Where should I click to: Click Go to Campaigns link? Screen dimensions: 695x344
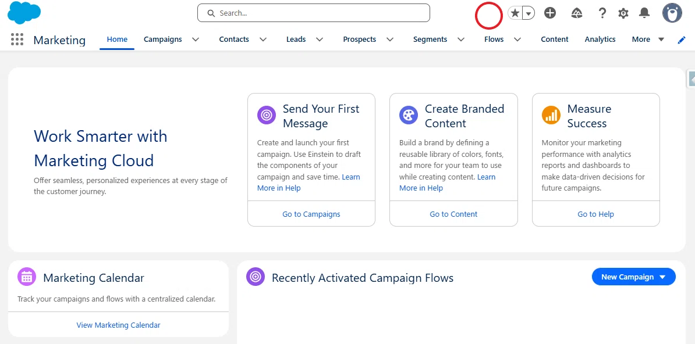point(311,214)
